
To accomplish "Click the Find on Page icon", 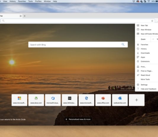I will (138, 71).
